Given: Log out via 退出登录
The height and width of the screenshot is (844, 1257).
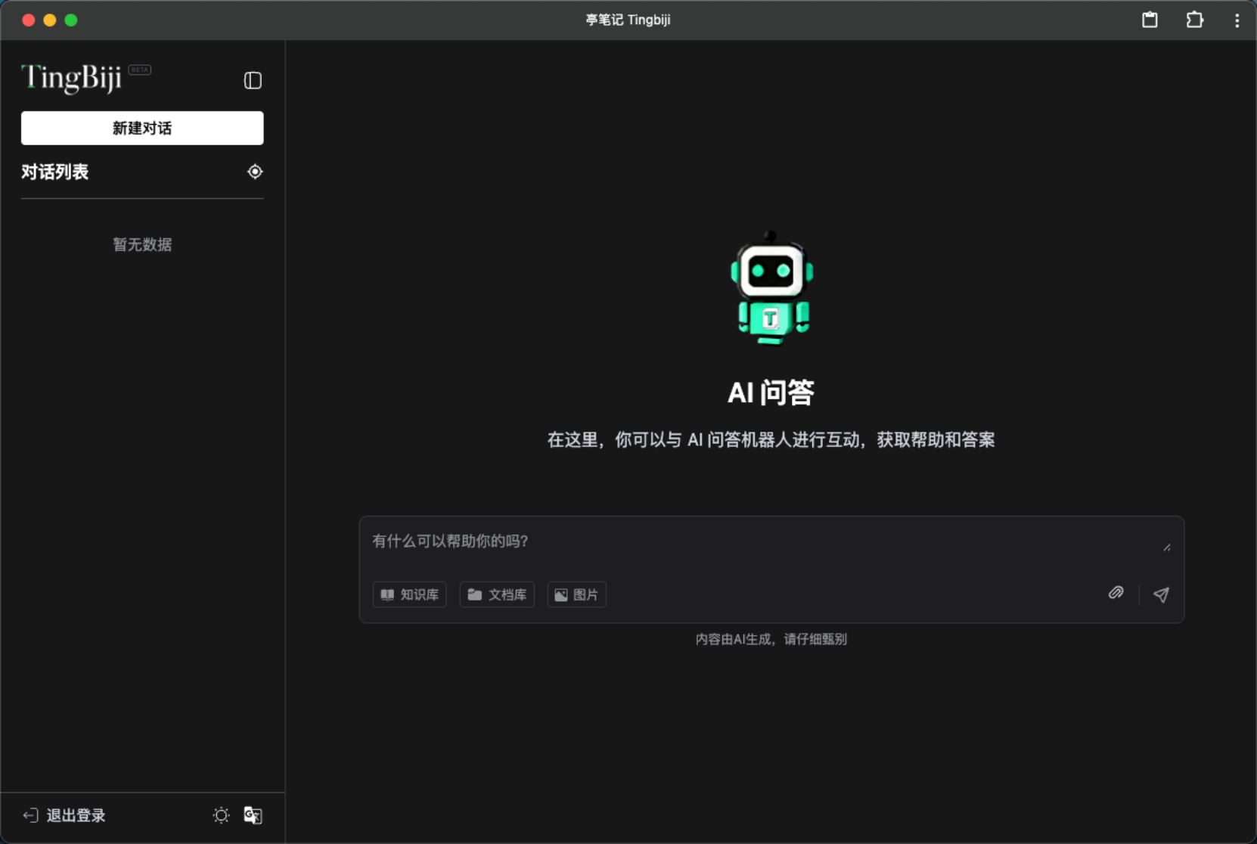Looking at the screenshot, I should point(73,815).
